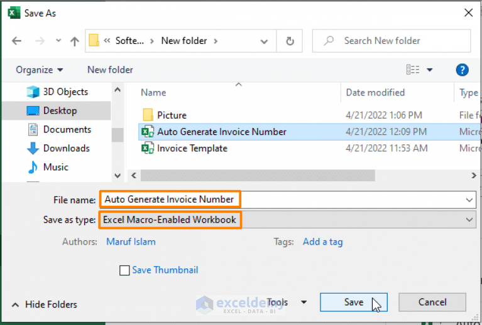The height and width of the screenshot is (325, 482).
Task: Click the Save button
Action: point(354,302)
